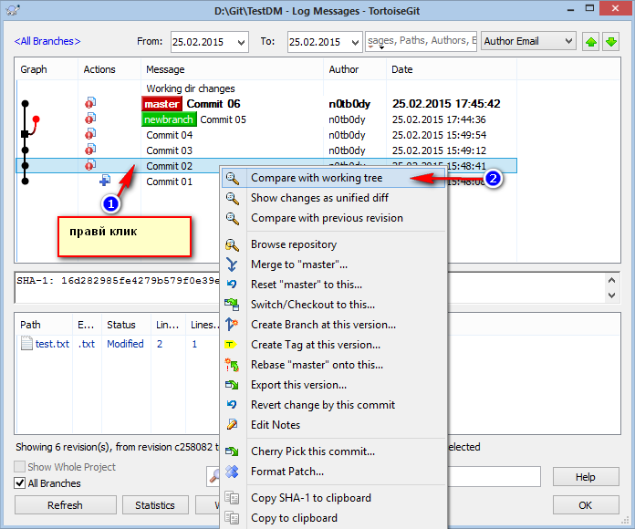
Task: Click the Copy to clipboard icon
Action: [x=232, y=518]
